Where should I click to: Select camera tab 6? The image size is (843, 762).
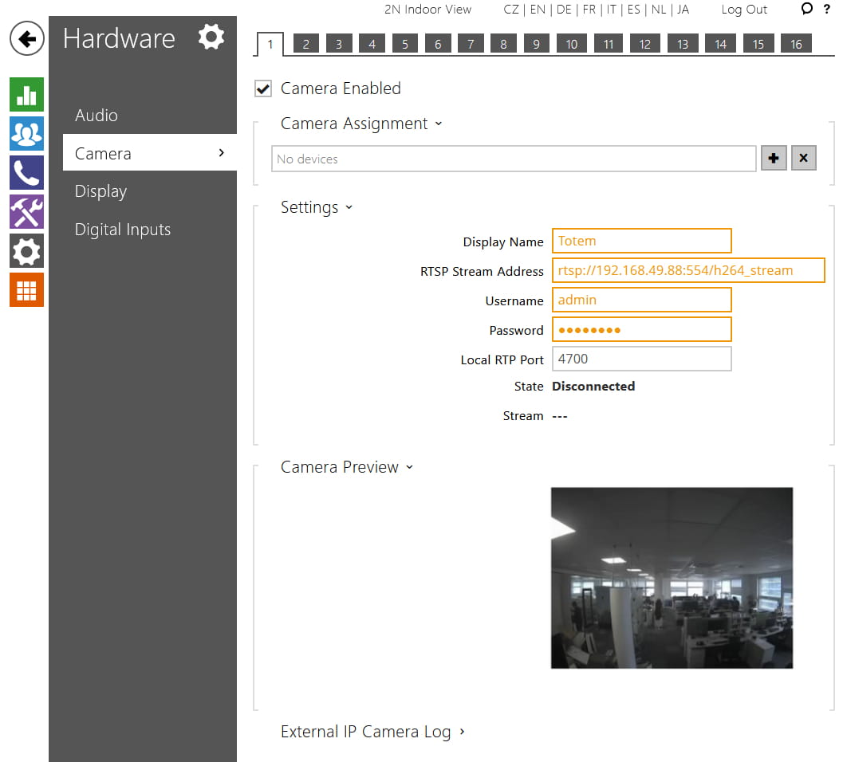tap(438, 44)
